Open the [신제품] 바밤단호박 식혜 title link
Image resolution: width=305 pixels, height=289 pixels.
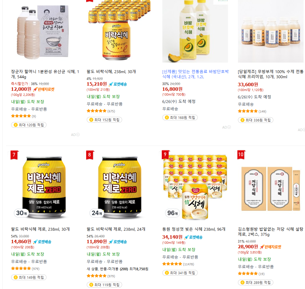point(195,74)
